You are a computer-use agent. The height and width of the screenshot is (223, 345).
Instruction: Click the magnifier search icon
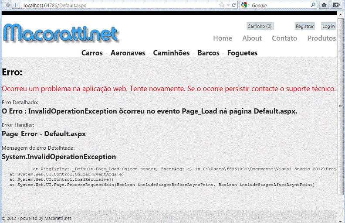click(x=313, y=5)
